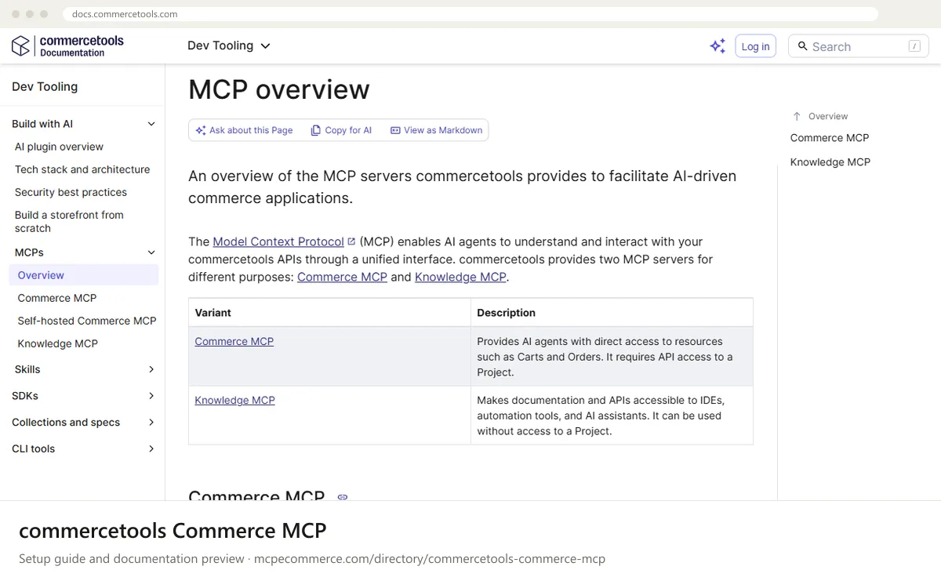Click the commercetools logo icon
The image size is (941, 588).
(21, 46)
